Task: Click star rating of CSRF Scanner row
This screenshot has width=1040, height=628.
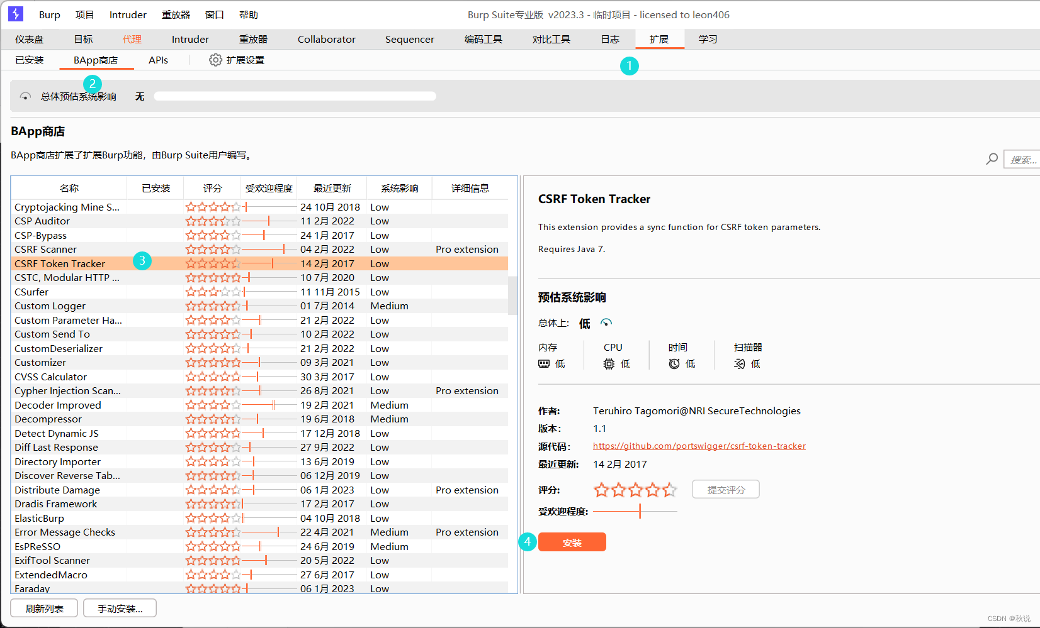Action: pyautogui.click(x=213, y=250)
